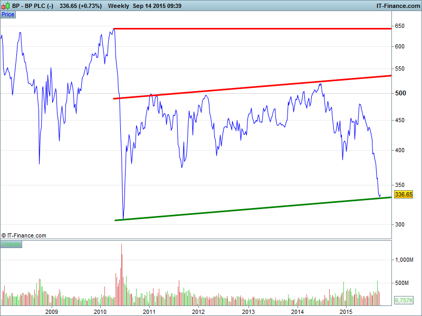Click the 400 price axis label
The height and width of the screenshot is (316, 422).
pos(399,150)
